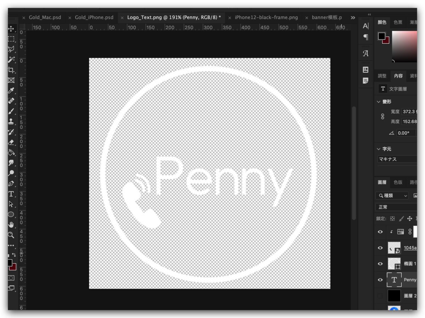The width and height of the screenshot is (425, 318).
Task: Select the Polygonal Lasso tool
Action: (x=11, y=49)
